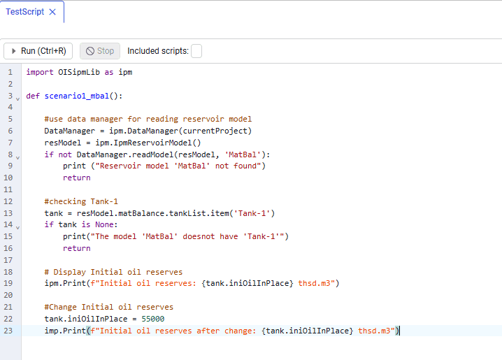Click the 'ipm.Print' line 19
Image resolution: width=502 pixels, height=360 pixels.
click(192, 283)
